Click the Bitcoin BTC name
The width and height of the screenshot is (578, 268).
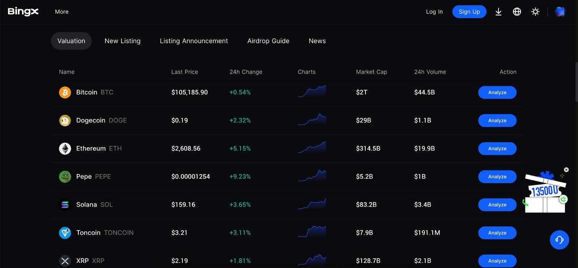tap(95, 92)
